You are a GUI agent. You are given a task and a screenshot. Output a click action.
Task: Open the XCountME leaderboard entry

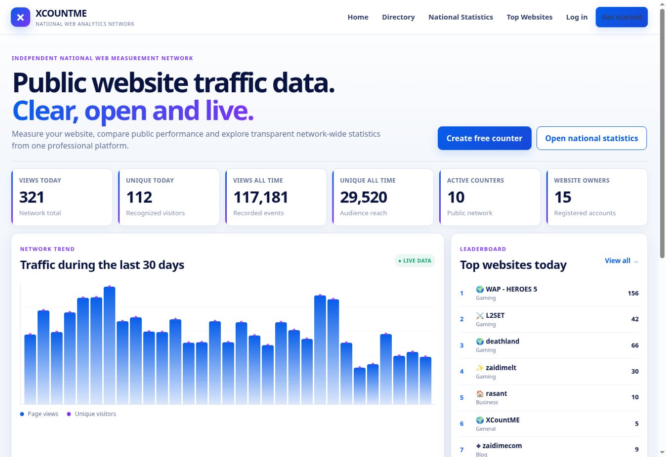549,424
